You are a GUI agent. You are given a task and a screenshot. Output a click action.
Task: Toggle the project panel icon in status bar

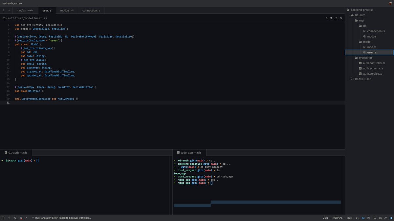pyautogui.click(x=391, y=218)
